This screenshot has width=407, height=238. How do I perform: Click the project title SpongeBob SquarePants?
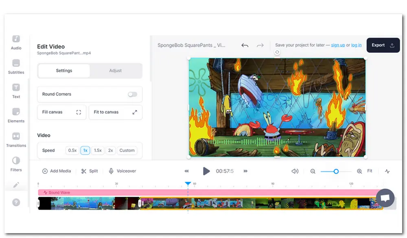pos(191,45)
